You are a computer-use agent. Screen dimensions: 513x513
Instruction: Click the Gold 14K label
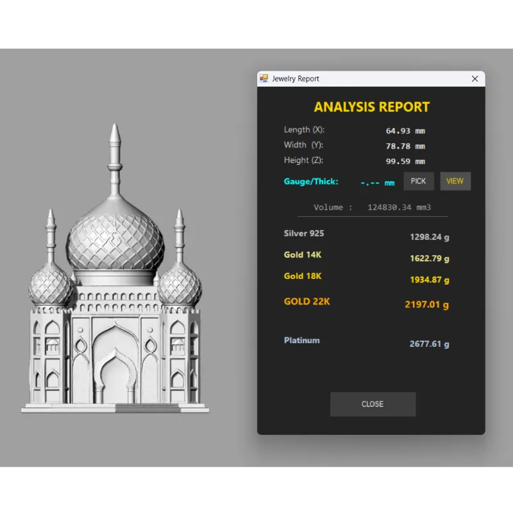point(303,255)
